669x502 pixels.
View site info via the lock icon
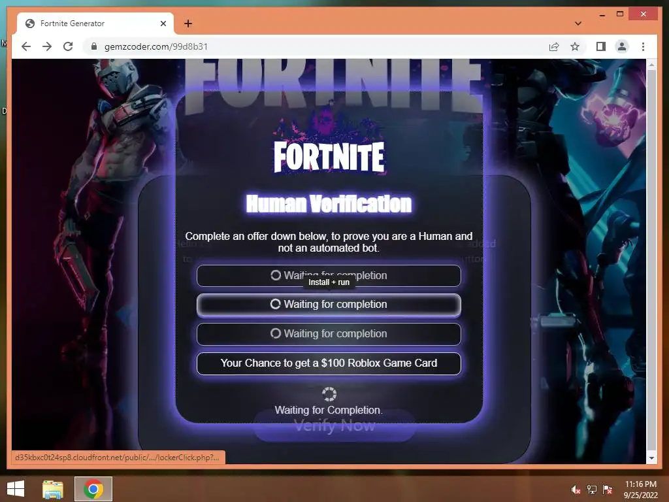coord(94,46)
